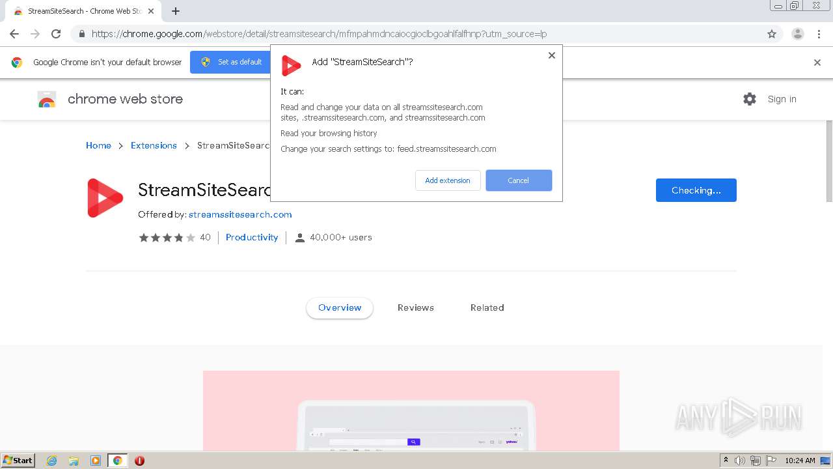833x469 pixels.
Task: Click the Chrome taskbar icon
Action: (x=117, y=461)
